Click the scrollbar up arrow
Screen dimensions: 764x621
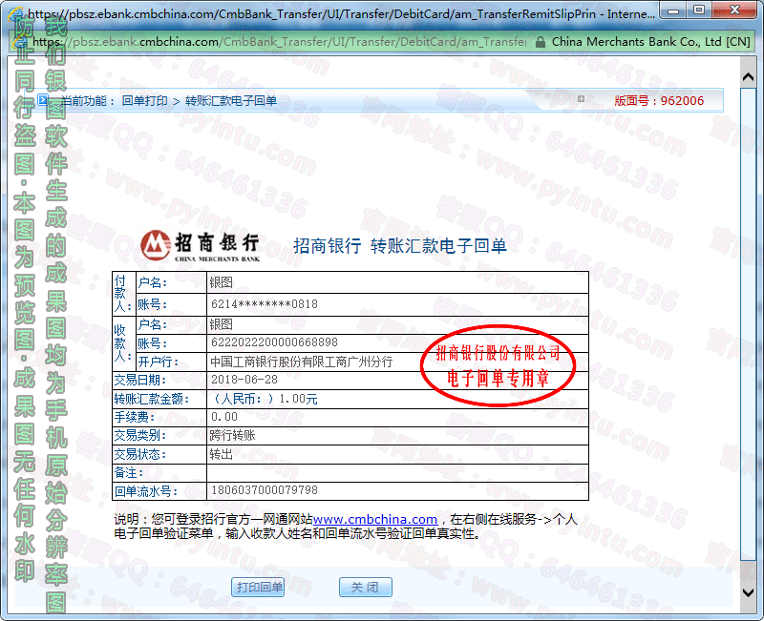pyautogui.click(x=748, y=77)
